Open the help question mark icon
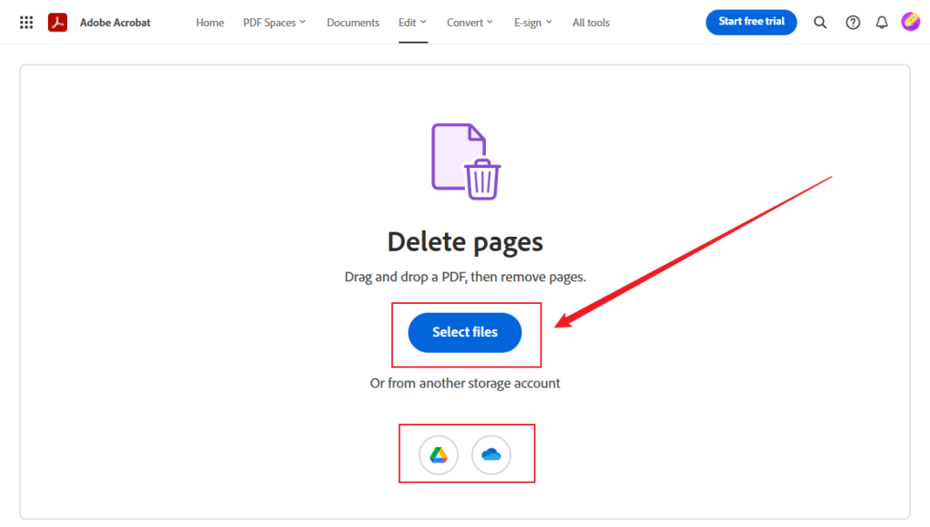930x527 pixels. click(852, 22)
